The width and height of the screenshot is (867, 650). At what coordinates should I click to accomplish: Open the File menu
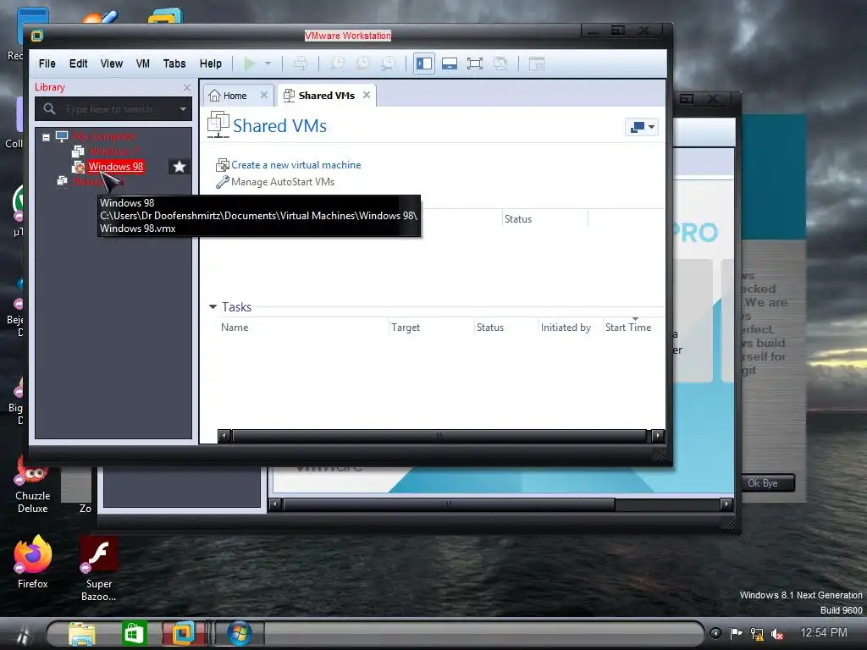pyautogui.click(x=47, y=63)
